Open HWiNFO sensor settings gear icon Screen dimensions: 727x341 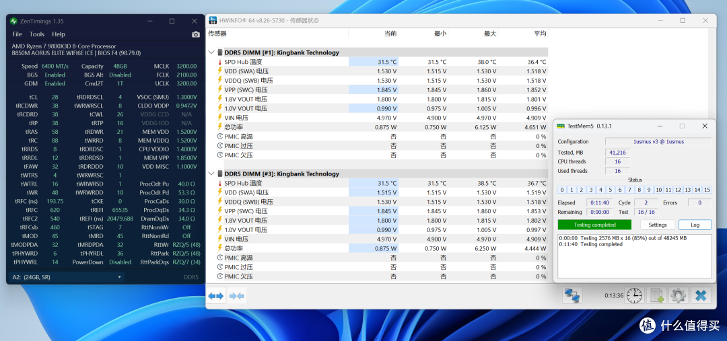(x=679, y=295)
